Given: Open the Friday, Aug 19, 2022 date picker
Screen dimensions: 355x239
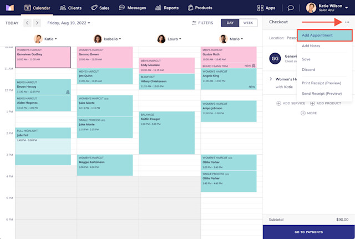Looking at the screenshot, I should point(69,23).
